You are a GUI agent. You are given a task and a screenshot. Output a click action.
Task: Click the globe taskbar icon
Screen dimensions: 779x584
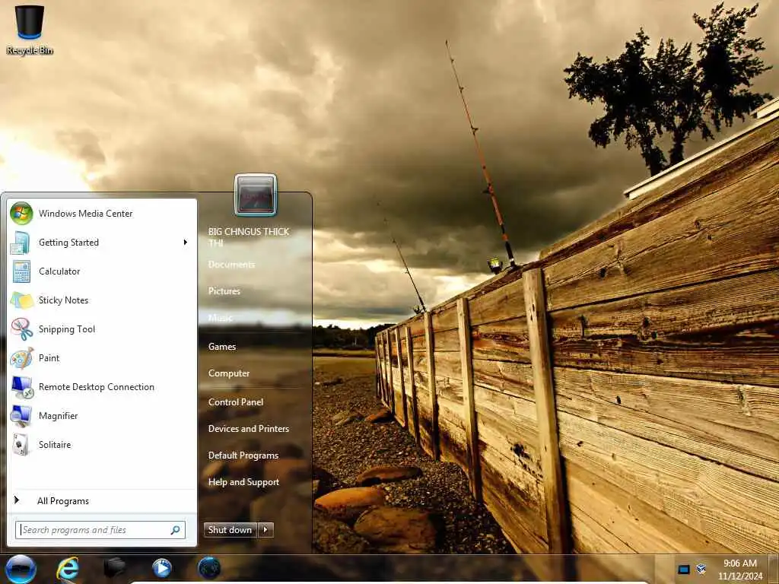coord(209,568)
